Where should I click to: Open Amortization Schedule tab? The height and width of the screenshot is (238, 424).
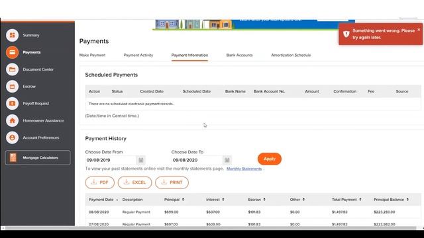[x=291, y=55]
